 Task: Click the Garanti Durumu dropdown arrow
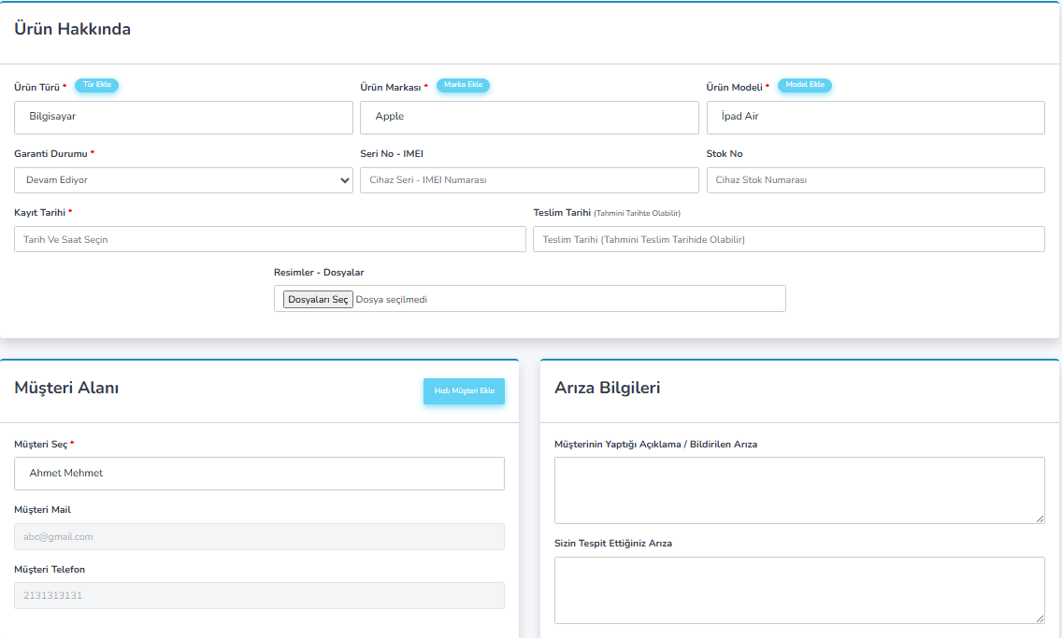click(345, 180)
